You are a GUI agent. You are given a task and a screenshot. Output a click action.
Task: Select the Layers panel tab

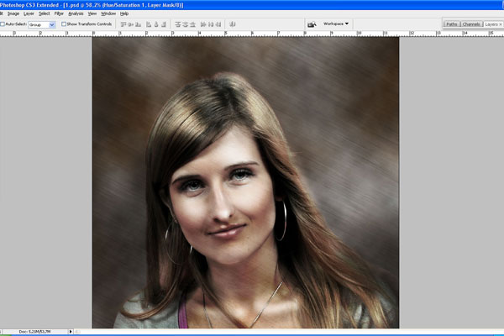coord(492,24)
